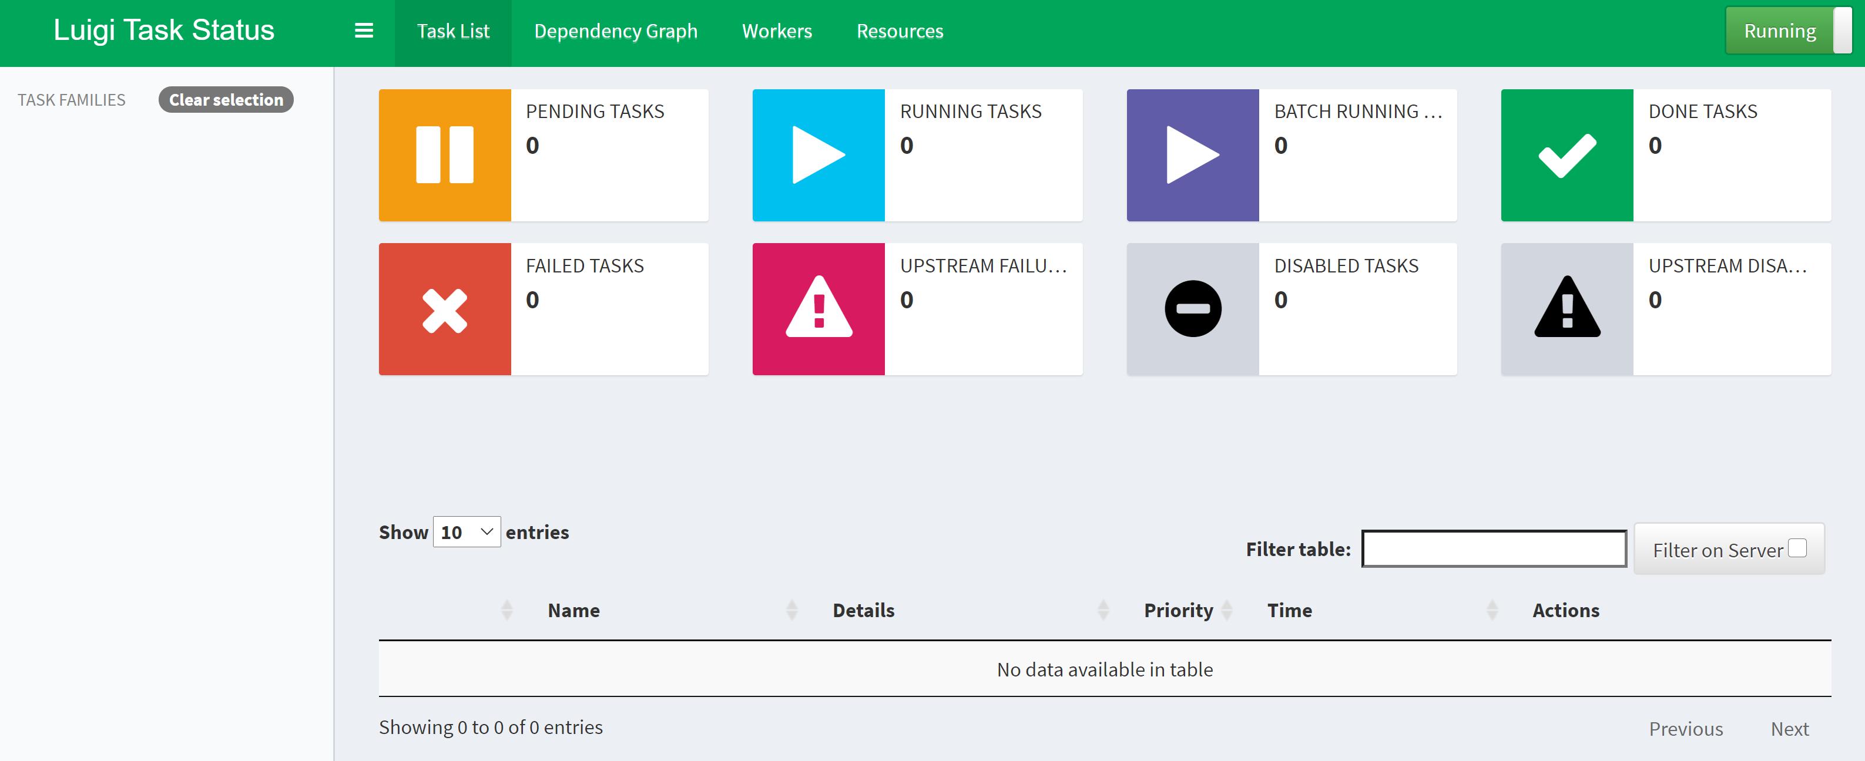Screen dimensions: 1865x761
Task: Click the TASK FAMILIES sidebar heading
Action: tap(71, 100)
